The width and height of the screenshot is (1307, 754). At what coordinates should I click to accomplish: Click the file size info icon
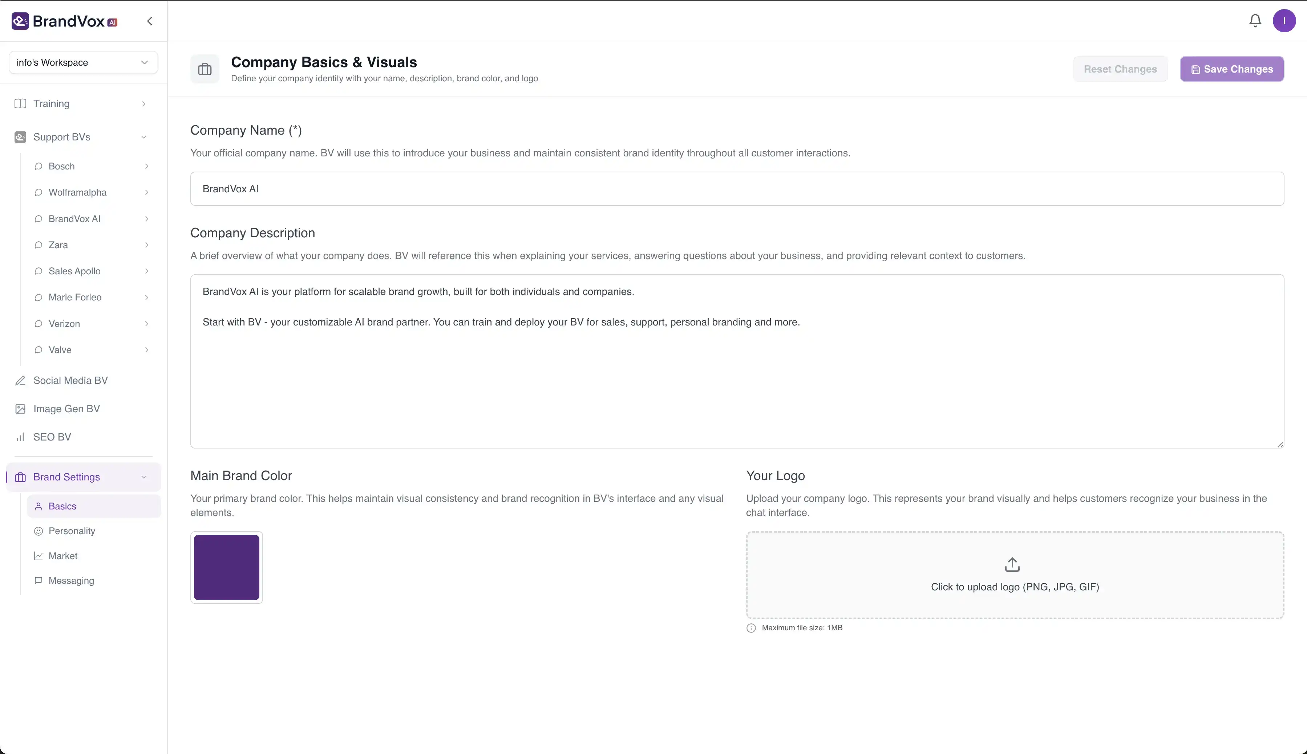coord(751,628)
